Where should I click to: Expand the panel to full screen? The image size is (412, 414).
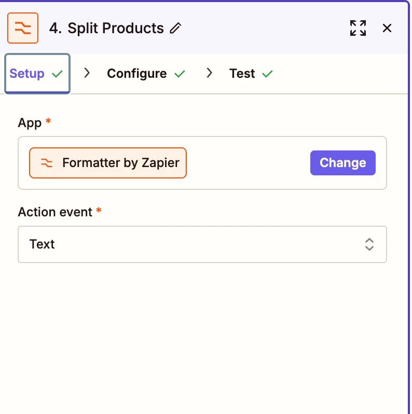click(358, 28)
